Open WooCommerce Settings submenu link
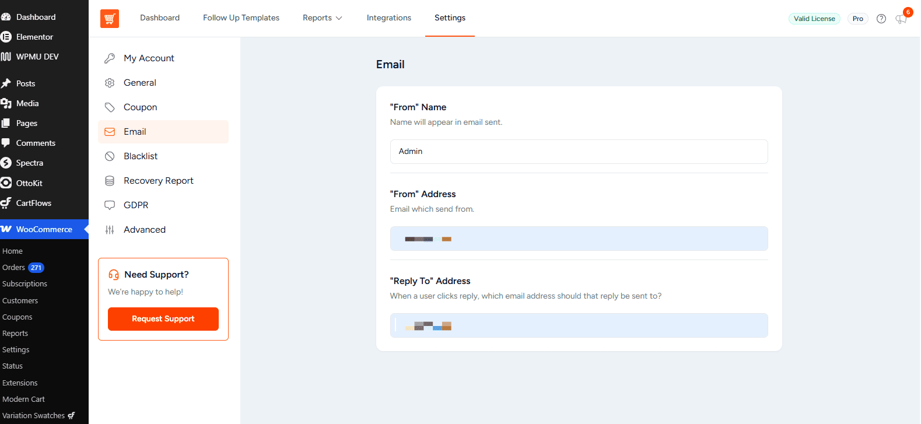Image resolution: width=921 pixels, height=424 pixels. point(16,350)
